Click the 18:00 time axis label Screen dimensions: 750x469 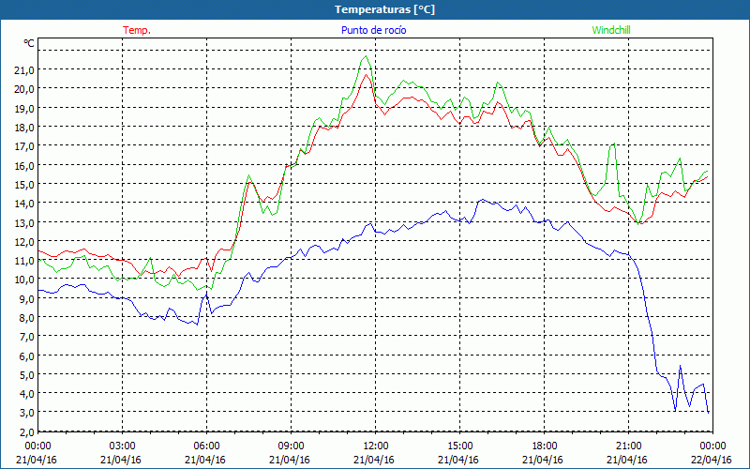544,446
